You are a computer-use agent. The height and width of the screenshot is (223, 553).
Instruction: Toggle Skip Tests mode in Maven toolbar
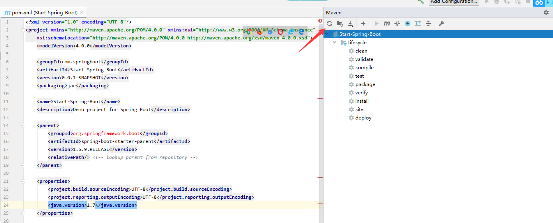coord(397,23)
